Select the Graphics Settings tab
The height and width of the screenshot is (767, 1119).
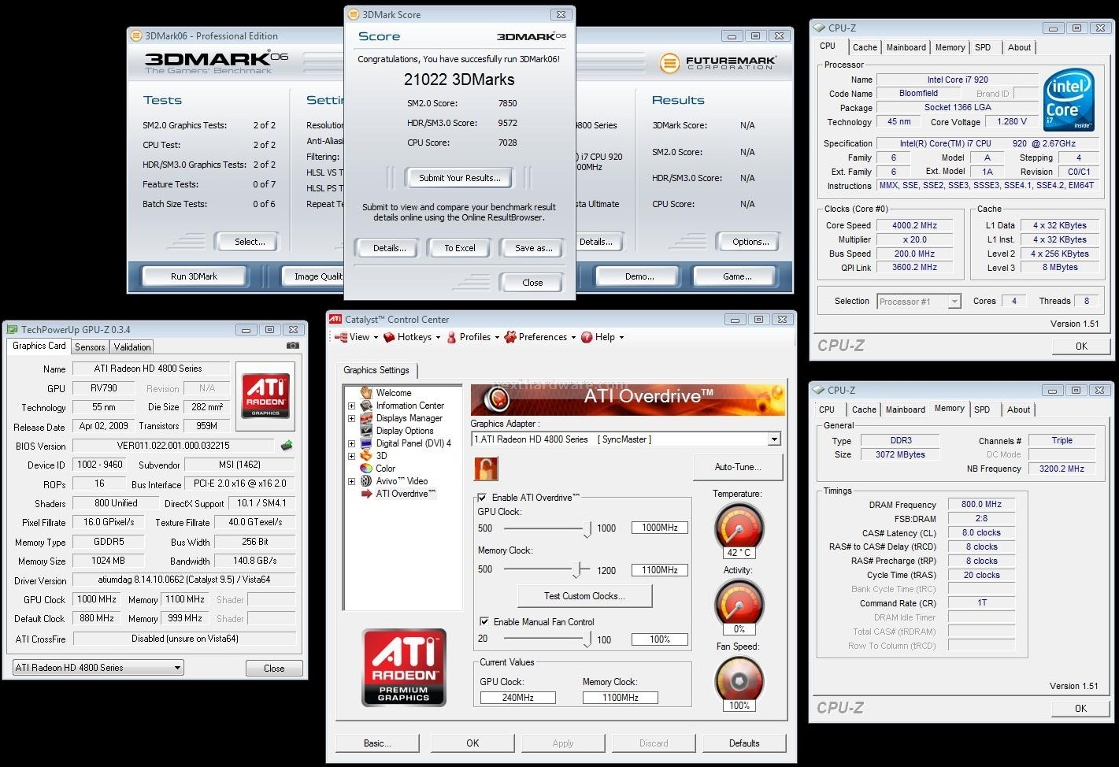click(x=376, y=370)
